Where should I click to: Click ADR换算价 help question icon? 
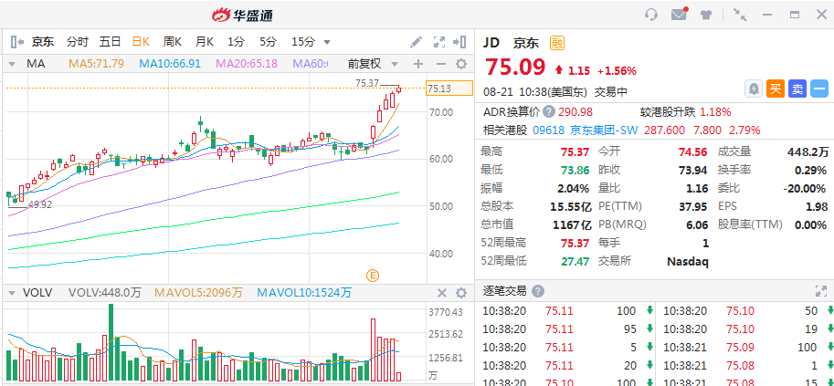549,112
